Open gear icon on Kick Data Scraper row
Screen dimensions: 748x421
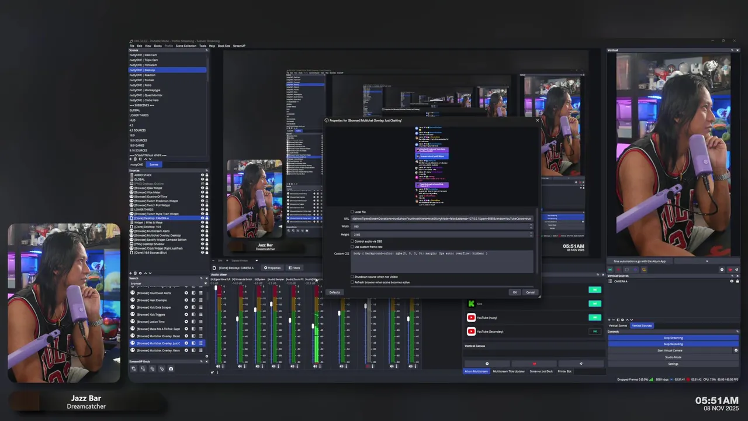pos(186,308)
